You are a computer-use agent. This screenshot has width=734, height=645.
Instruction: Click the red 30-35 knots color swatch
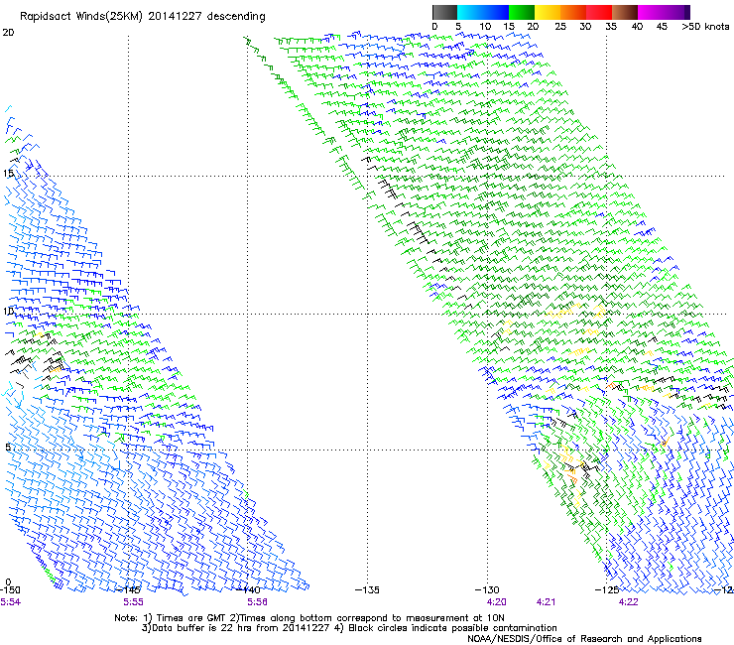[x=599, y=12]
